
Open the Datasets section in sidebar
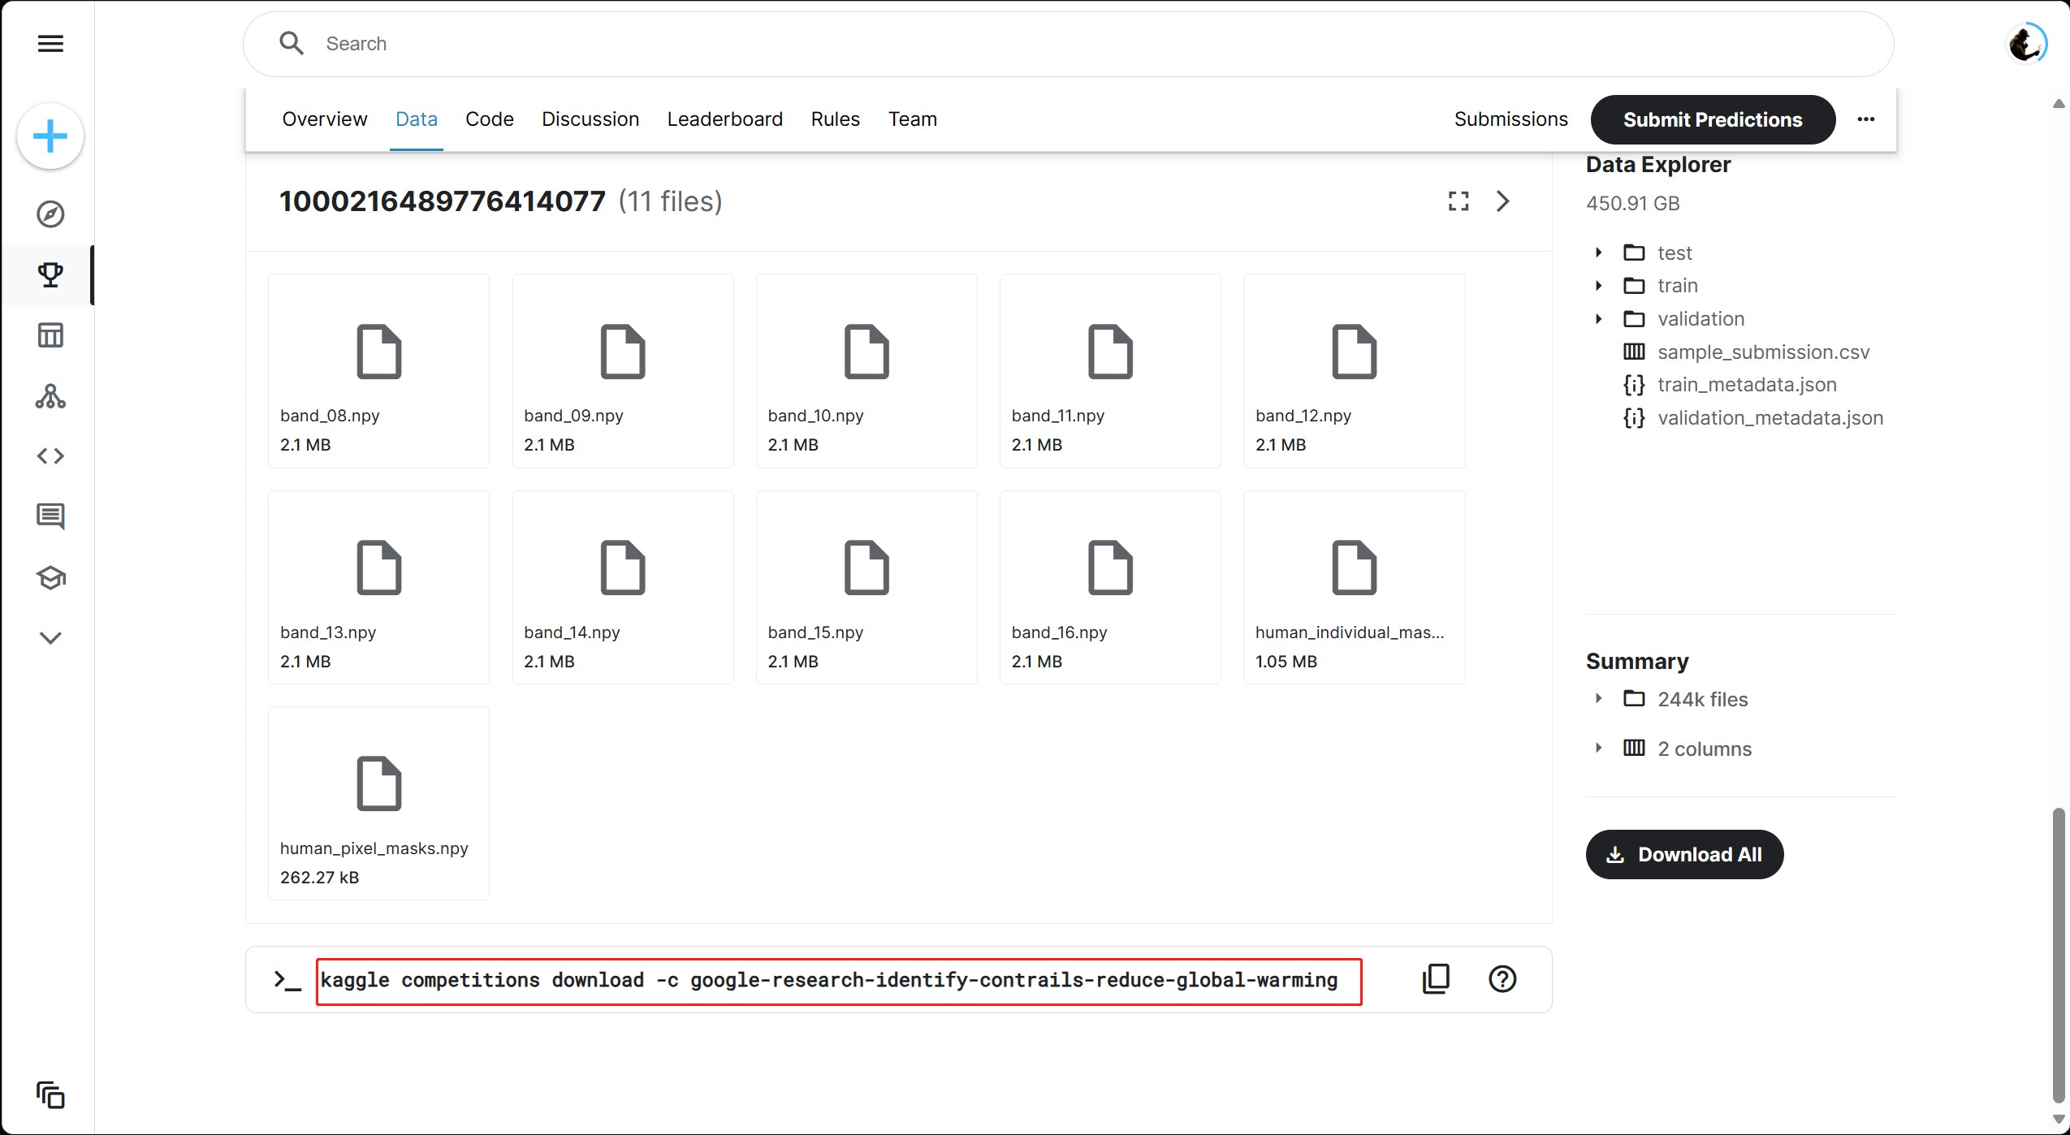pos(50,334)
